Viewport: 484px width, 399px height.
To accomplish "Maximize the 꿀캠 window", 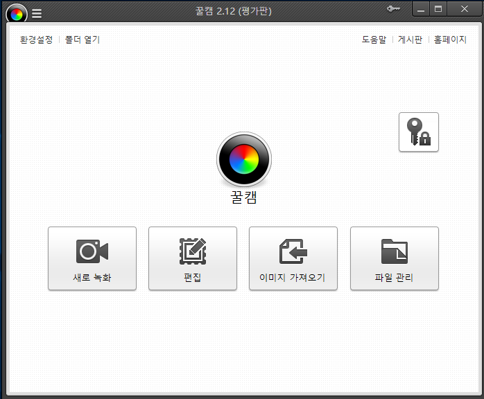I will coord(438,9).
